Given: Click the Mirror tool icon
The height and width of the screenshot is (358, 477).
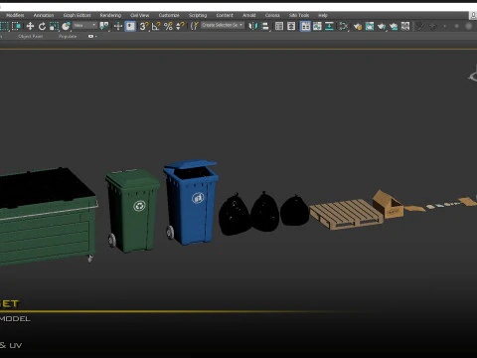Looking at the screenshot, I should (253, 26).
